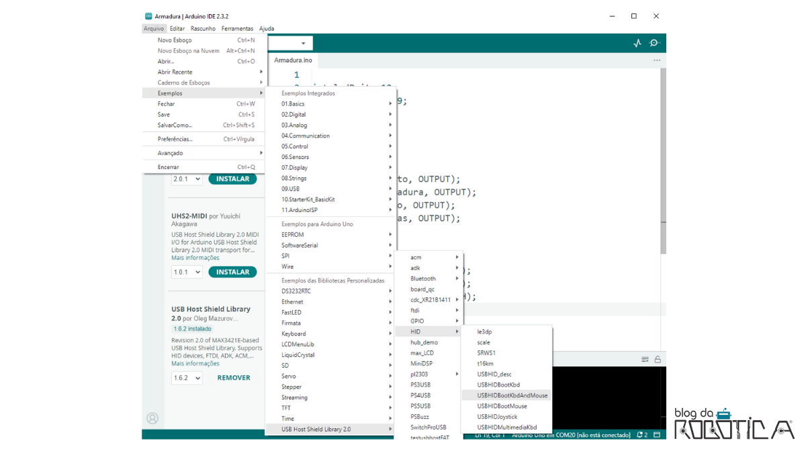Toggle the output scroll lock icon

[657, 359]
